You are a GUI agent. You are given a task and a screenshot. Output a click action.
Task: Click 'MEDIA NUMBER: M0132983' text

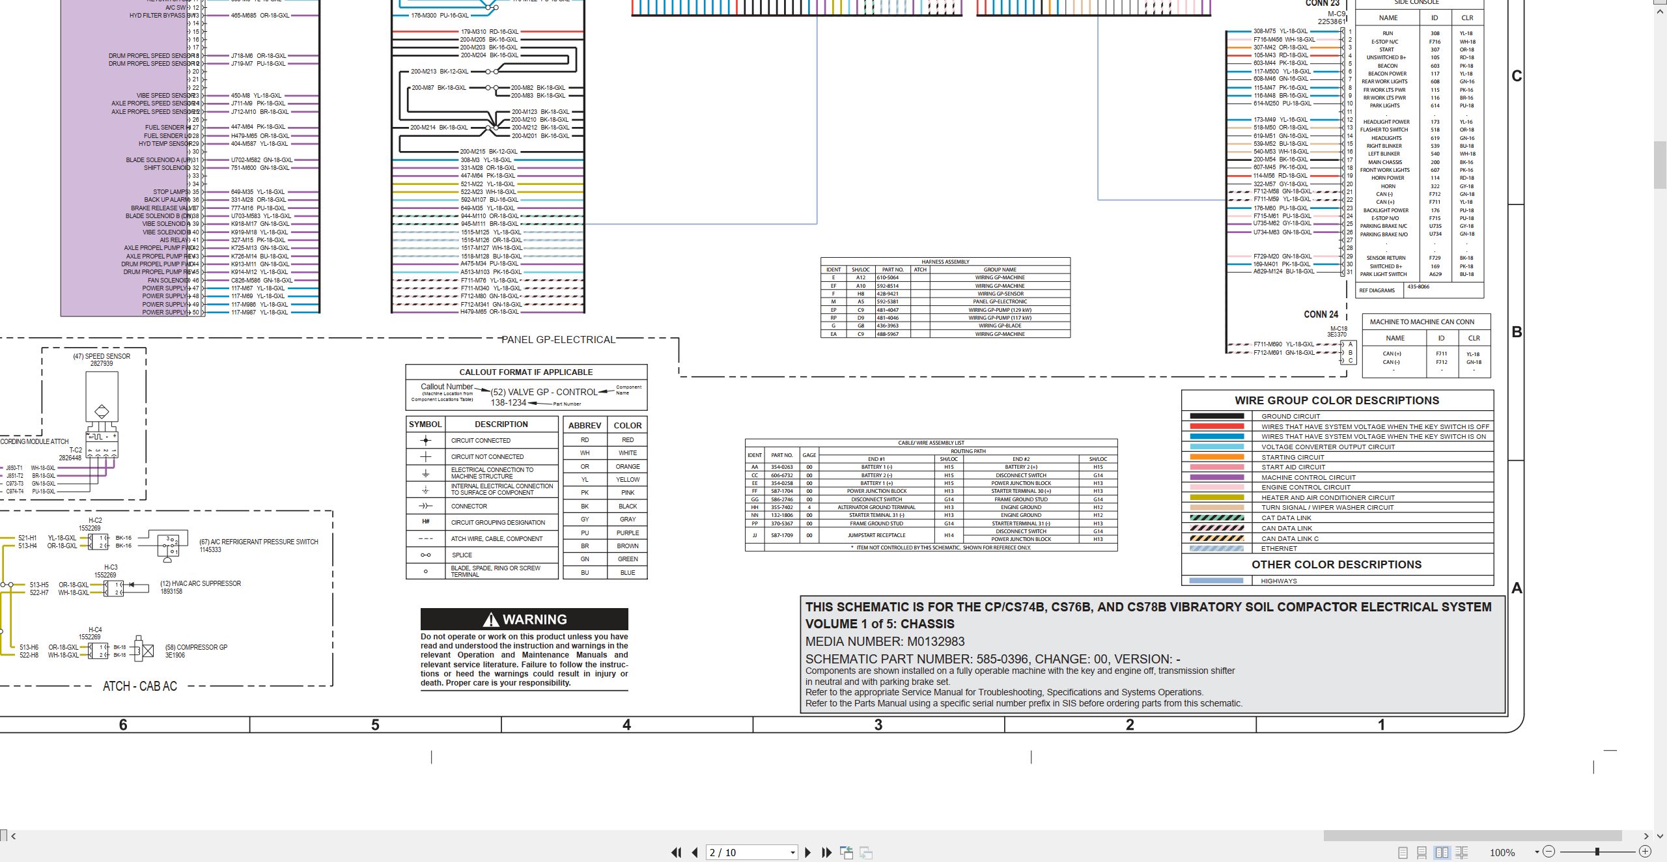pos(885,641)
